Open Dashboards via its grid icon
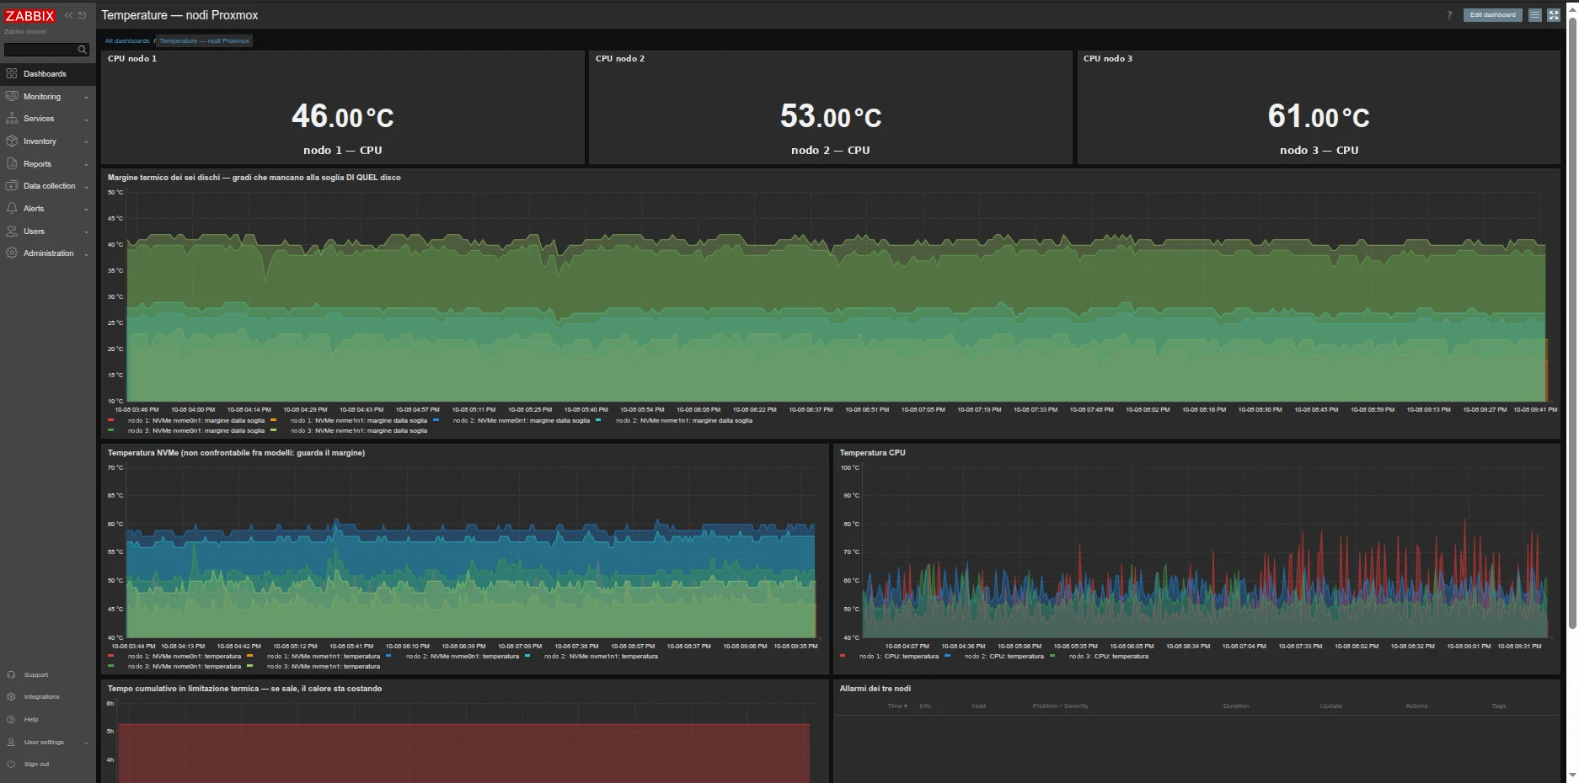Image resolution: width=1579 pixels, height=783 pixels. point(12,74)
